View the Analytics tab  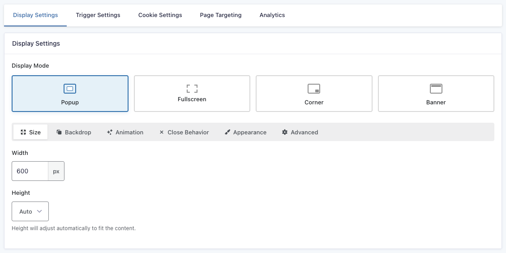[x=272, y=15]
